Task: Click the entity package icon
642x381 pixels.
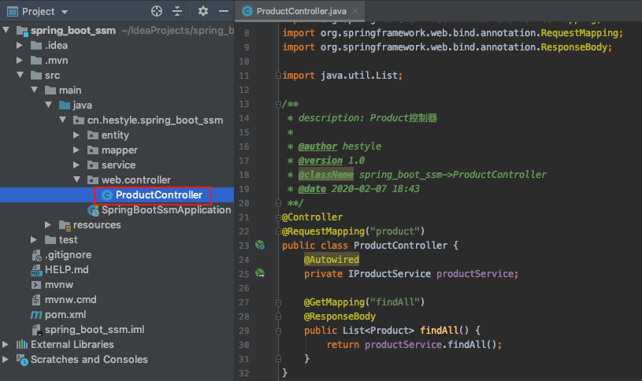Action: click(93, 135)
